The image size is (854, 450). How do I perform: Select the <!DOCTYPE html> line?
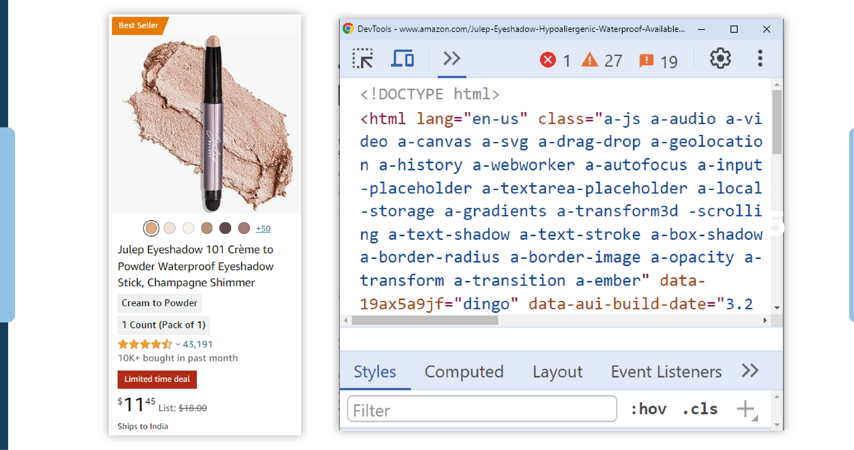430,94
